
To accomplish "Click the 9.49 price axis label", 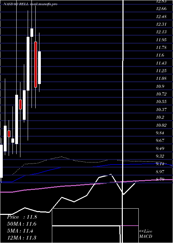I will (160, 148).
